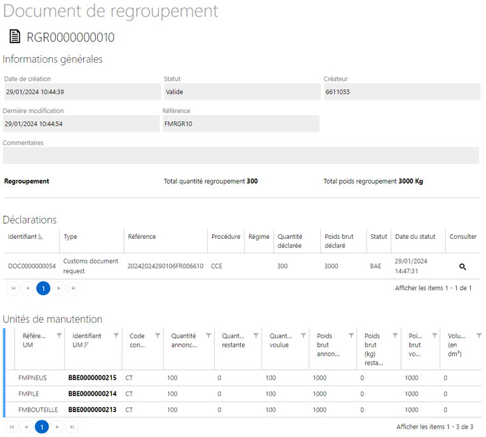Open the filter for Poi... brut vo... column
Image resolution: width=486 pixels, height=437 pixels.
pos(435,335)
